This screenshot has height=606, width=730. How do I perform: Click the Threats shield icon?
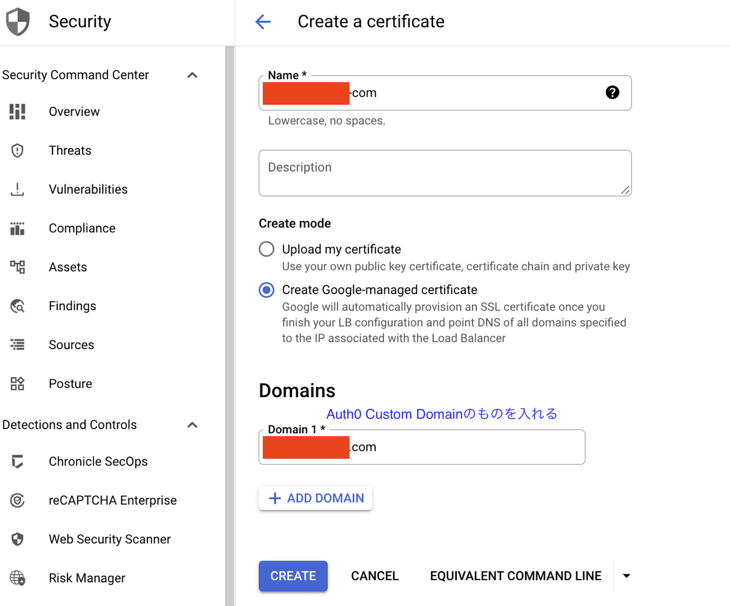(x=17, y=150)
